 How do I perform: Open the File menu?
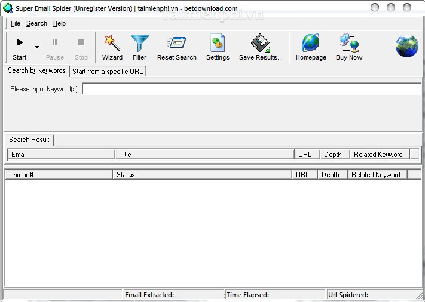pos(16,23)
